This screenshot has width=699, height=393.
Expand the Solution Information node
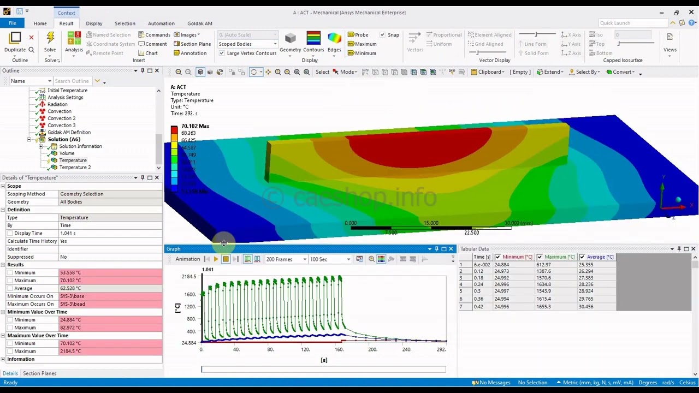40,146
